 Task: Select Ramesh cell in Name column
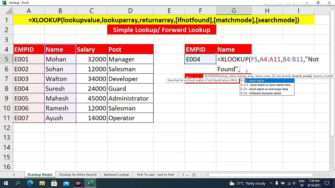point(60,108)
